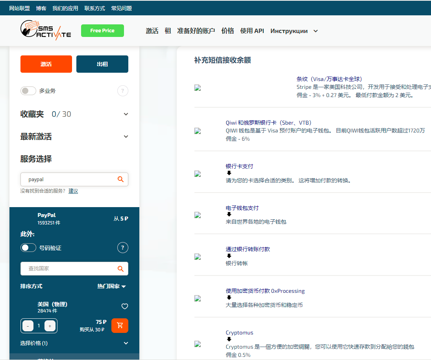Click the service search magnifier icon

120,179
